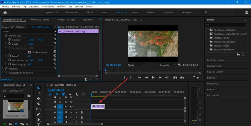Go to the Home screen icon
The image size is (251, 126).
click(x=5, y=13)
